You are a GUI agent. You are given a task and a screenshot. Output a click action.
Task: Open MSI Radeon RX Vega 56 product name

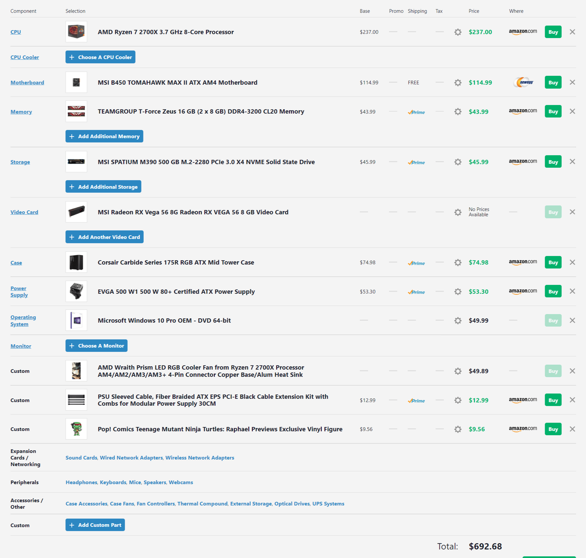click(193, 212)
